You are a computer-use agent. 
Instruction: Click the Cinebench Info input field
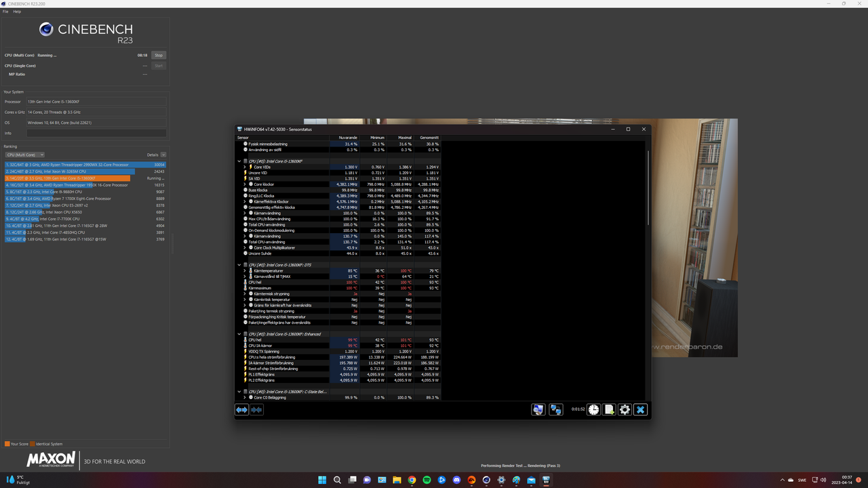pyautogui.click(x=96, y=133)
